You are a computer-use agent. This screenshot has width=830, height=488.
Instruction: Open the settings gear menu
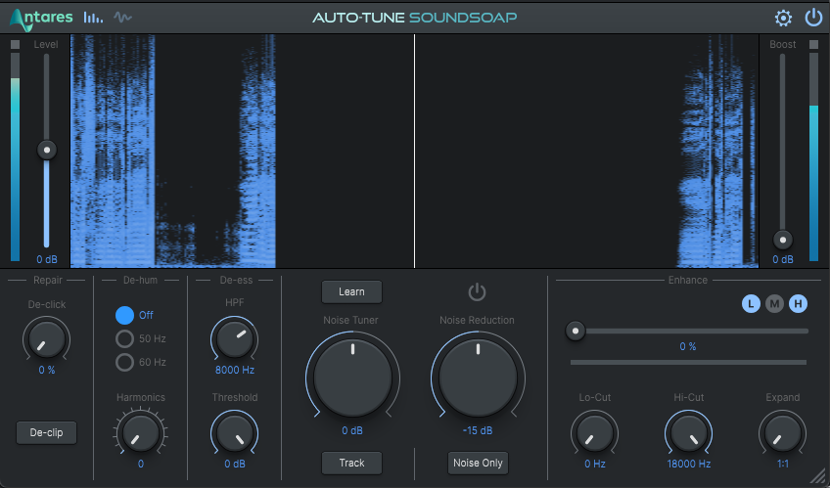[x=783, y=18]
